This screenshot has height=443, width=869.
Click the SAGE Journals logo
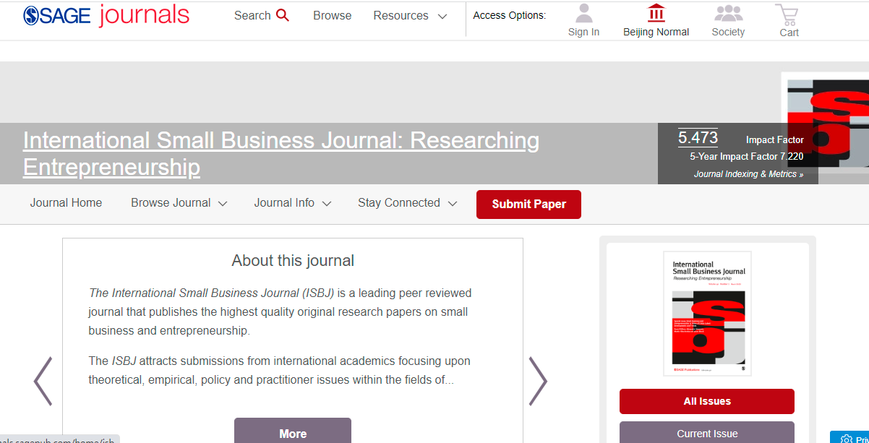point(106,15)
